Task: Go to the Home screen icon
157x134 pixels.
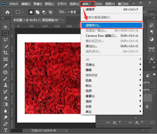Action: [x=7, y=12]
